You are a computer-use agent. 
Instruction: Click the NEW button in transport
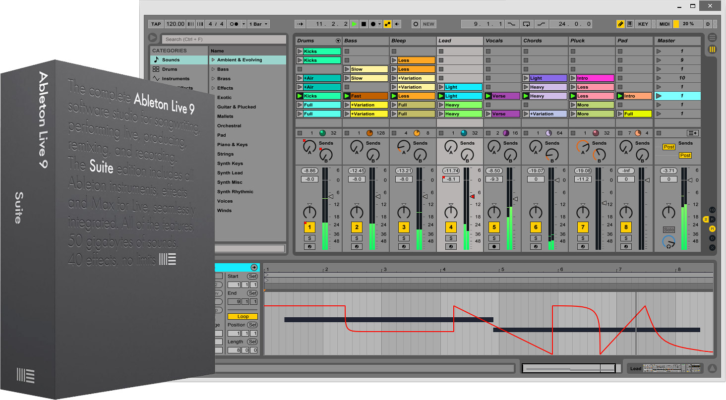pyautogui.click(x=428, y=24)
